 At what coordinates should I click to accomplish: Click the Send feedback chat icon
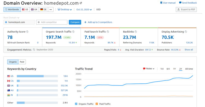pyautogui.click(x=180, y=3)
